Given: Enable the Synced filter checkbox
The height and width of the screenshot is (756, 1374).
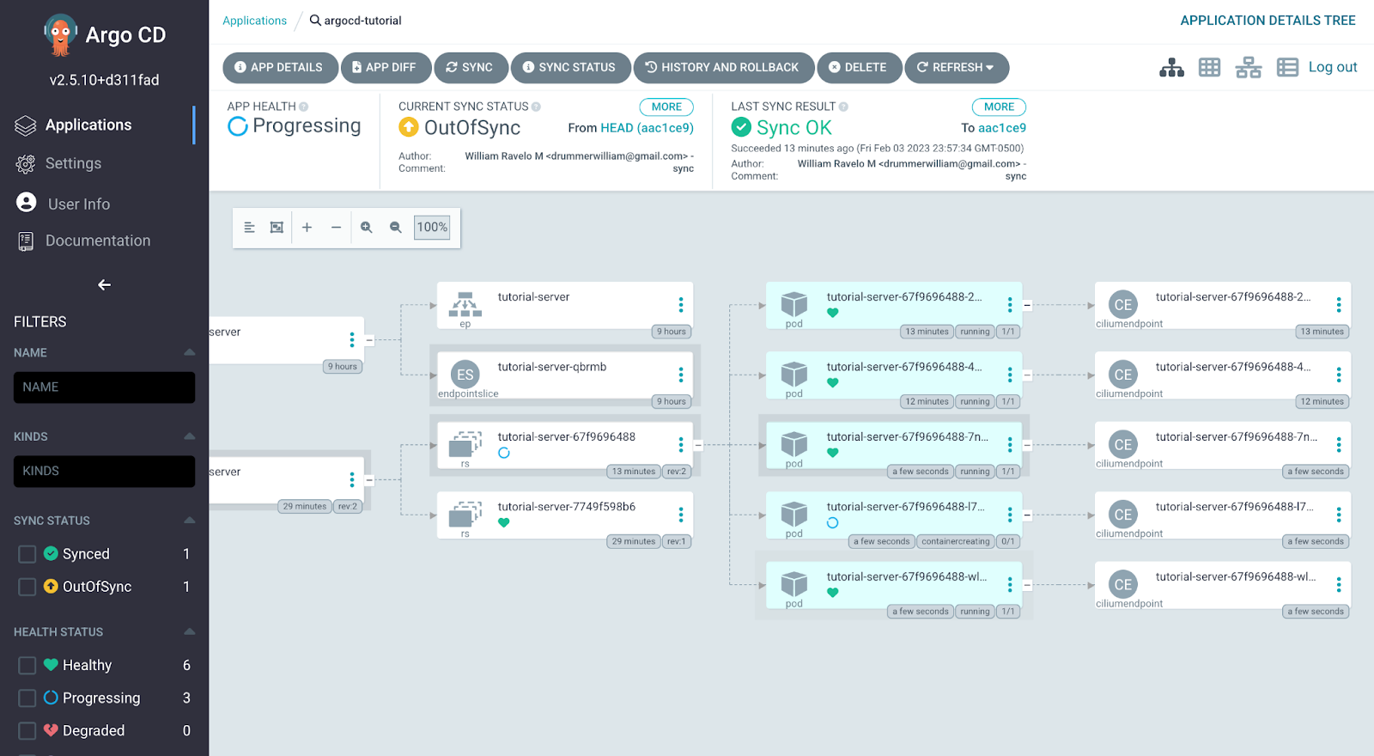Looking at the screenshot, I should click(x=27, y=554).
